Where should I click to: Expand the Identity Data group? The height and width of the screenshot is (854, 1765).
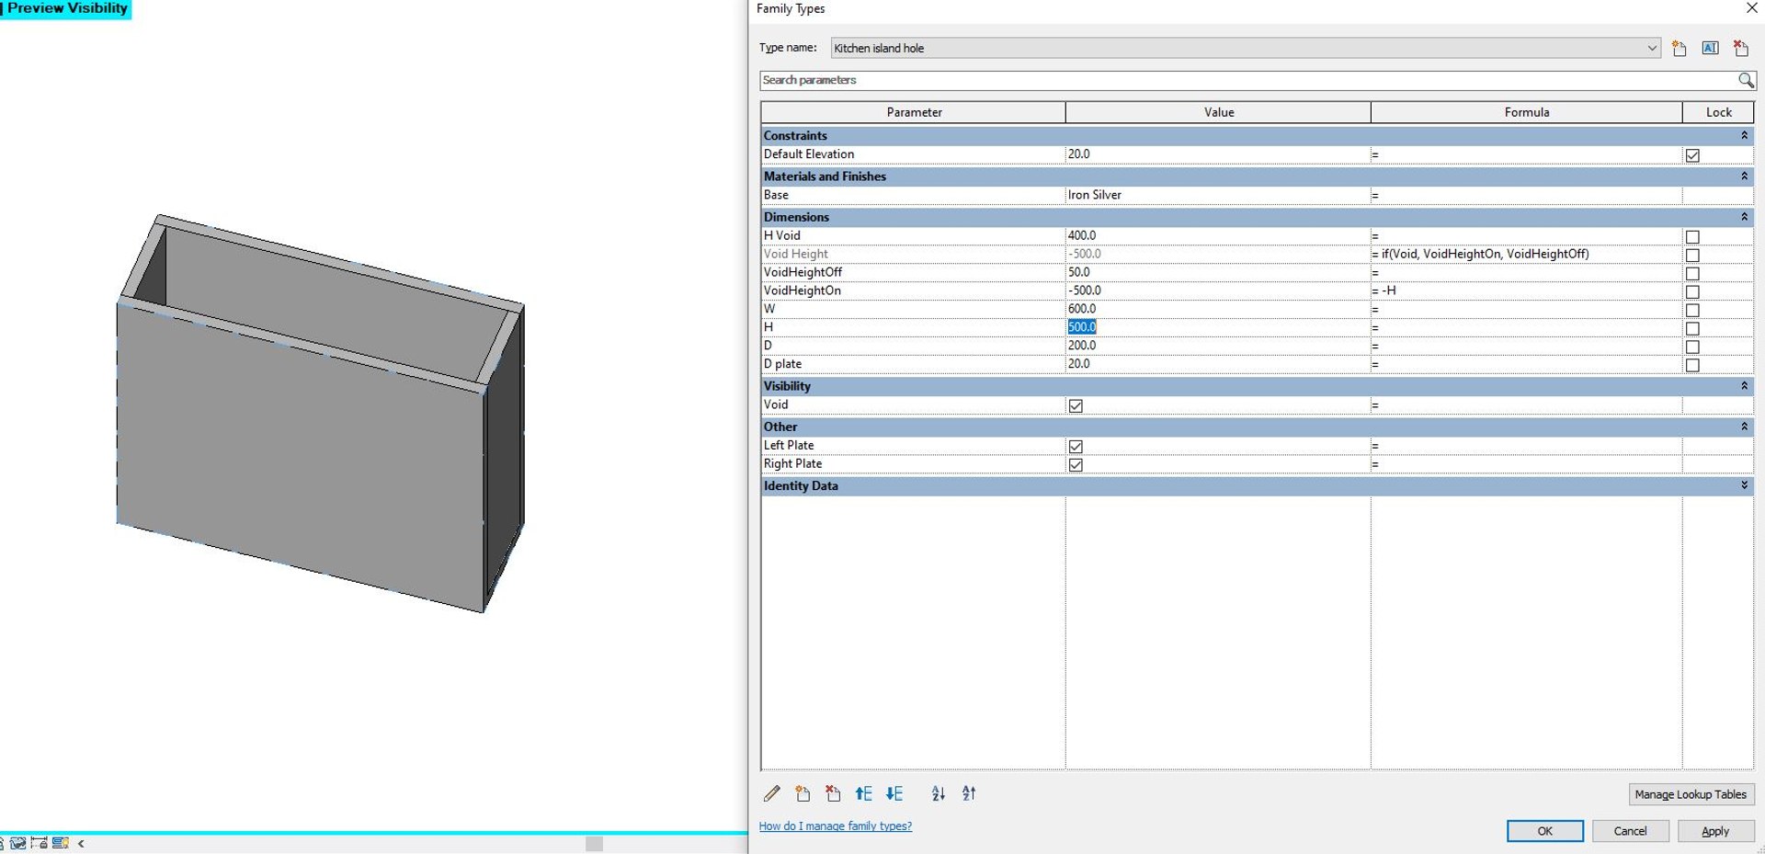(1744, 485)
